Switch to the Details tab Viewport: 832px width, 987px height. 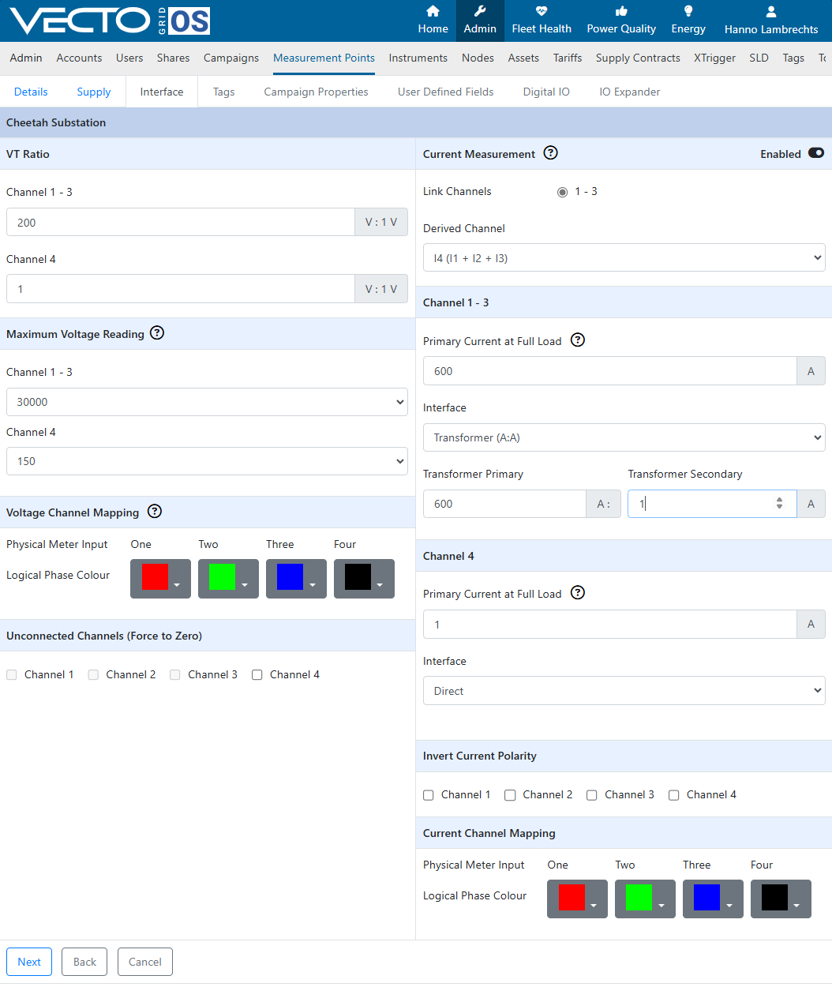tap(31, 92)
